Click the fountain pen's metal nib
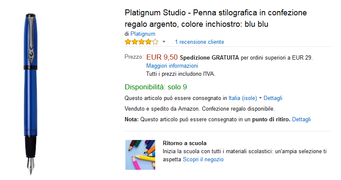The height and width of the screenshot is (180, 341). pos(31,166)
